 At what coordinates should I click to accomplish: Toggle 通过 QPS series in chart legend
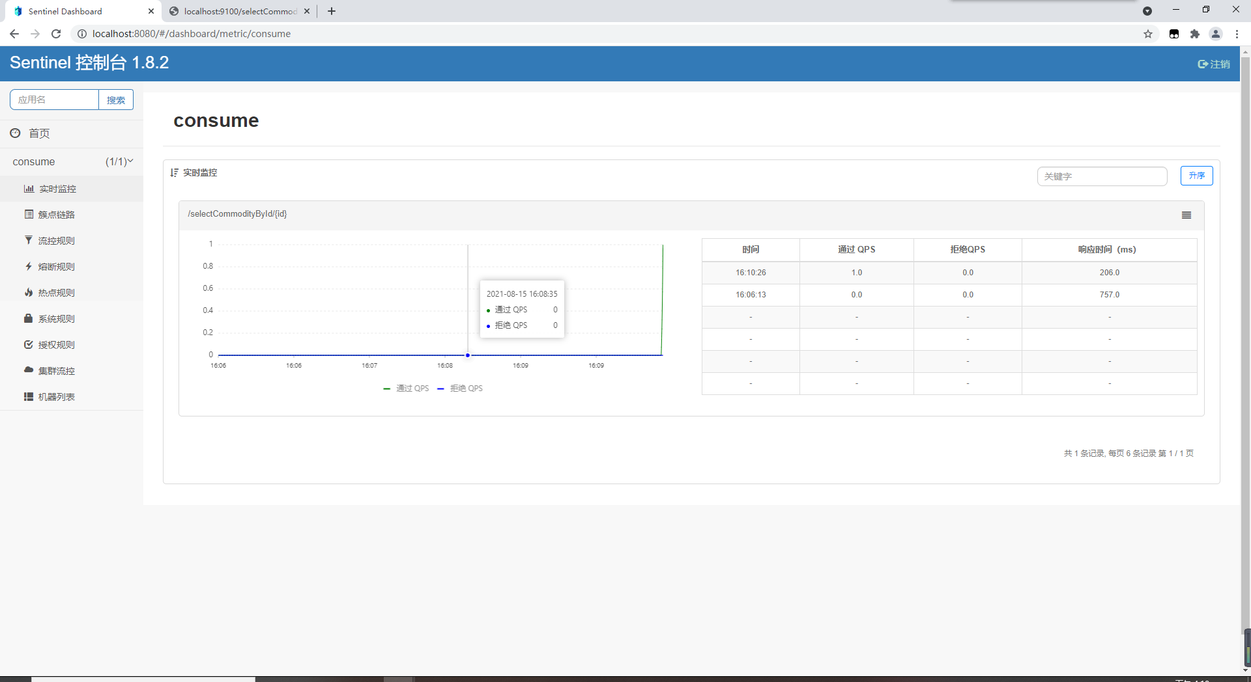pyautogui.click(x=406, y=389)
